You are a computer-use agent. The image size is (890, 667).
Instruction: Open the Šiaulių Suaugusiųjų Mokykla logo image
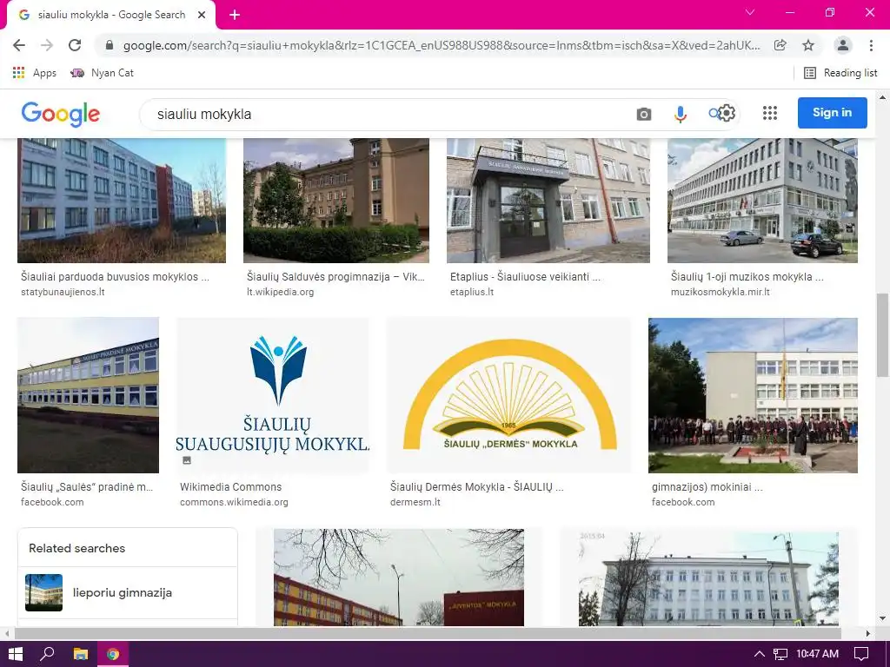coord(272,395)
